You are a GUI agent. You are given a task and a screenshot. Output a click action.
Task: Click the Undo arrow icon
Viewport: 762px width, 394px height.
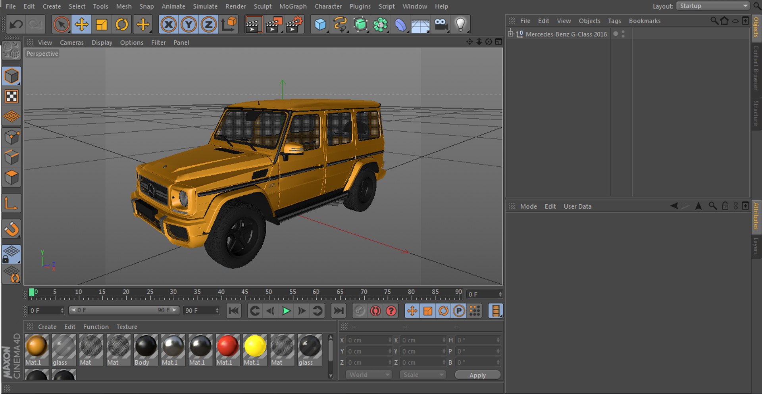(x=16, y=25)
